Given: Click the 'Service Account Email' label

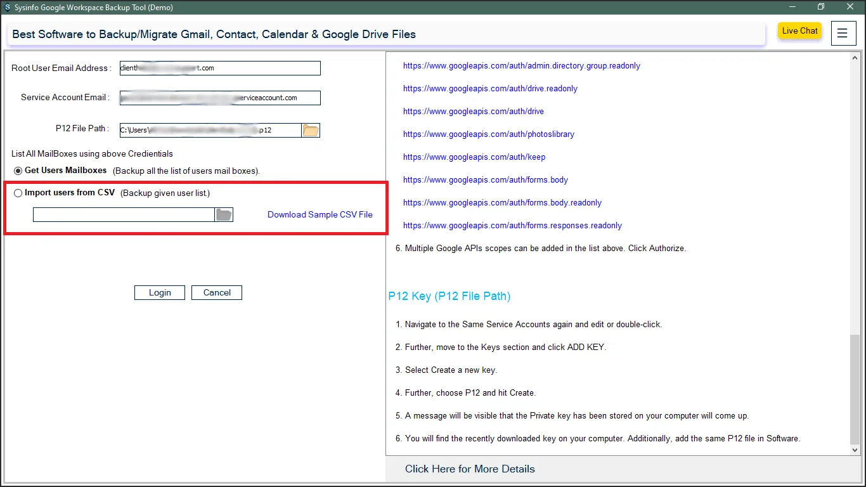Looking at the screenshot, I should [x=65, y=98].
